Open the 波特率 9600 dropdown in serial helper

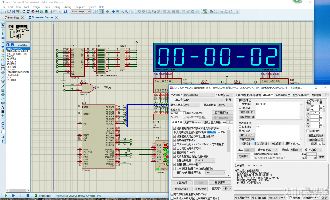271,150
